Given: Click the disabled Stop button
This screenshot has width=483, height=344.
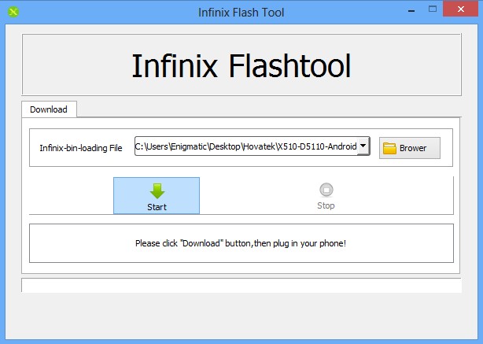Looking at the screenshot, I should pyautogui.click(x=326, y=196).
